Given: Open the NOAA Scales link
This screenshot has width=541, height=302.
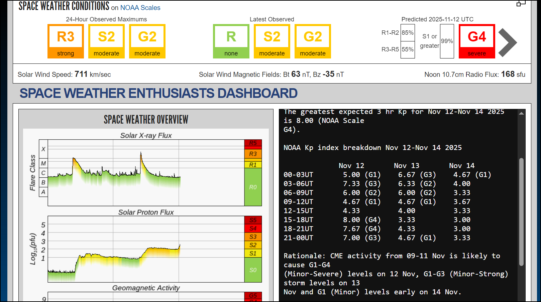Looking at the screenshot, I should coord(140,8).
